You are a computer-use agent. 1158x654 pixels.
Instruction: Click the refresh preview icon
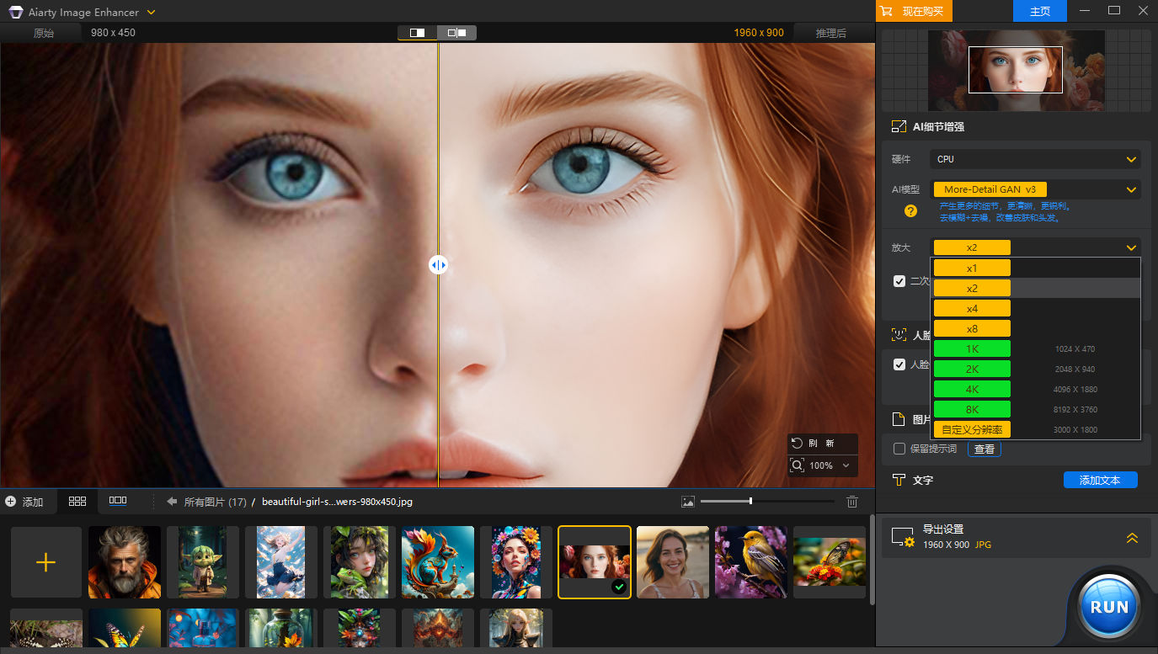click(798, 443)
